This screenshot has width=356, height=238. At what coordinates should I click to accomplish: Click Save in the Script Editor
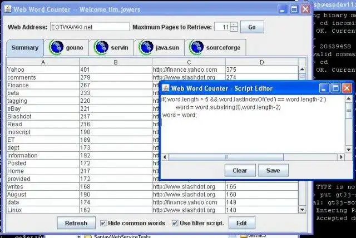pos(273,170)
